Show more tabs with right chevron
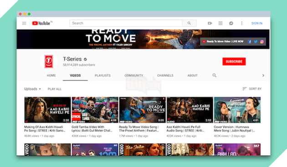 click(x=263, y=76)
